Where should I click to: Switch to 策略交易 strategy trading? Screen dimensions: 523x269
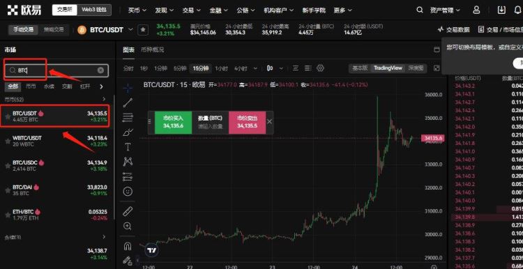pos(54,30)
